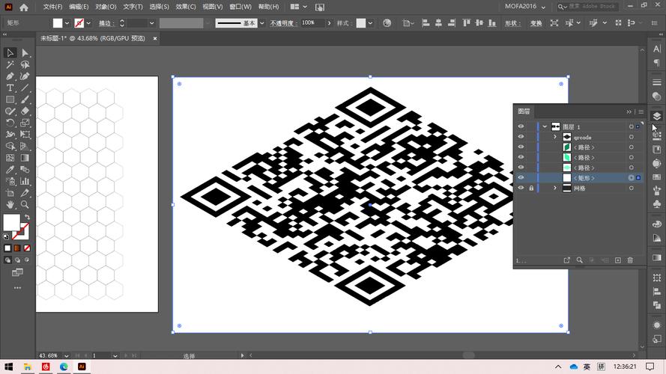The width and height of the screenshot is (666, 374).
Task: Hide the qrcode layer with its eye icon
Action: click(x=521, y=138)
